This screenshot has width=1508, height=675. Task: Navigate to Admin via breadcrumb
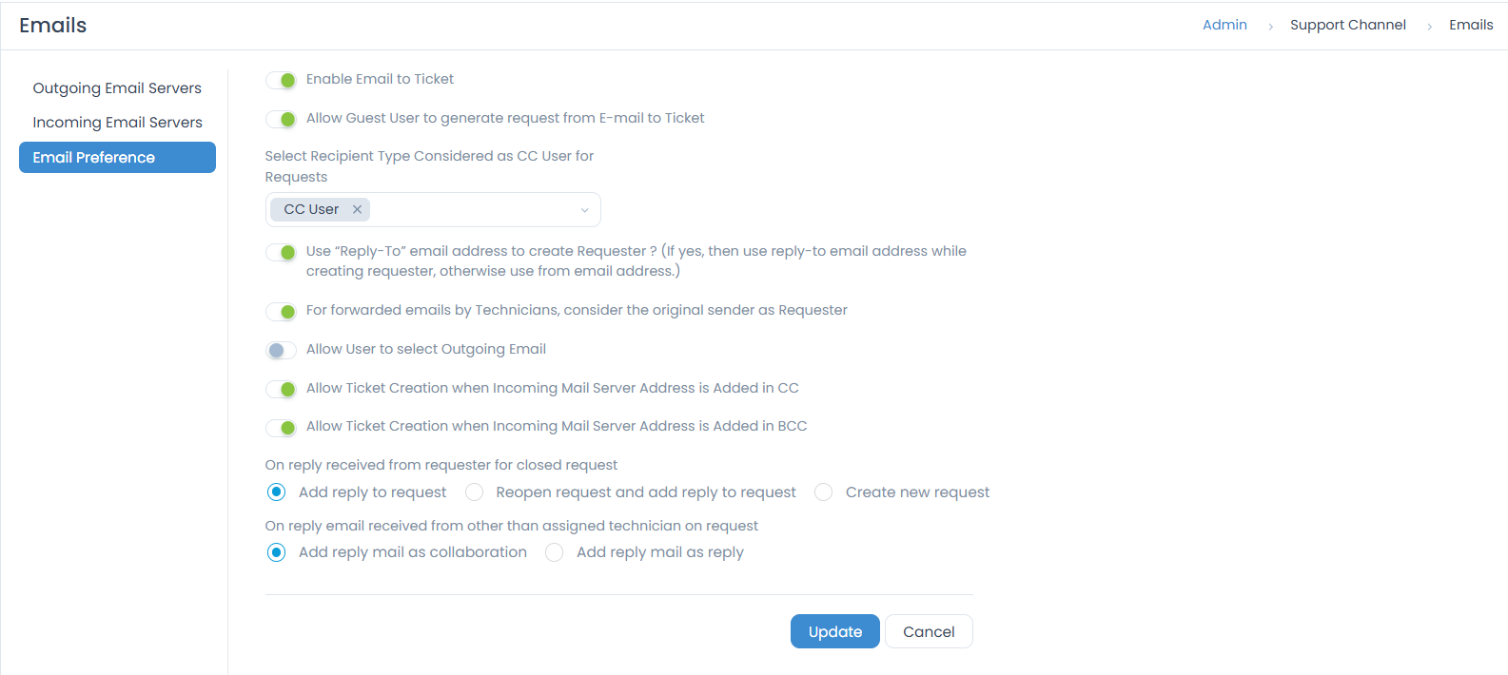(1224, 25)
